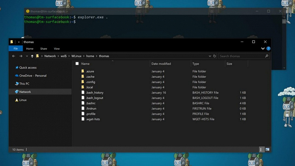Open OneDrive - Personal in navigation pane
The height and width of the screenshot is (166, 295).
(33, 76)
